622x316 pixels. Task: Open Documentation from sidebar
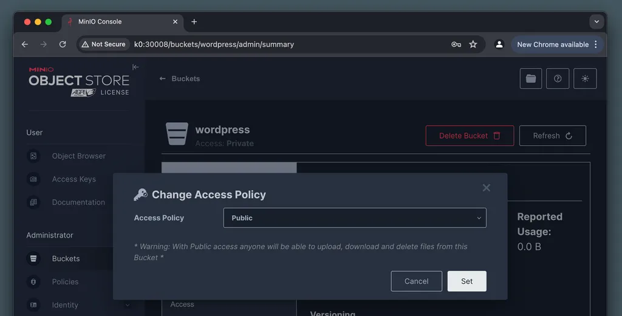pos(78,202)
